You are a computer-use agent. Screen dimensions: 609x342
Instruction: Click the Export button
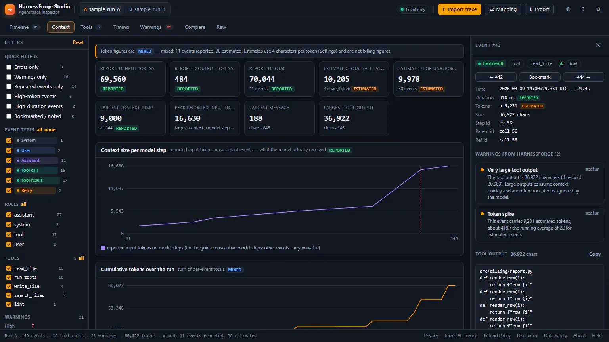pyautogui.click(x=539, y=9)
